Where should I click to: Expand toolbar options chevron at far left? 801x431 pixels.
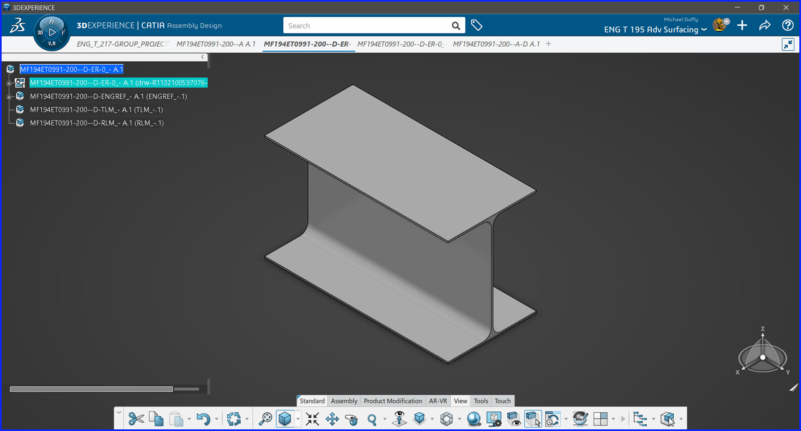coord(119,413)
